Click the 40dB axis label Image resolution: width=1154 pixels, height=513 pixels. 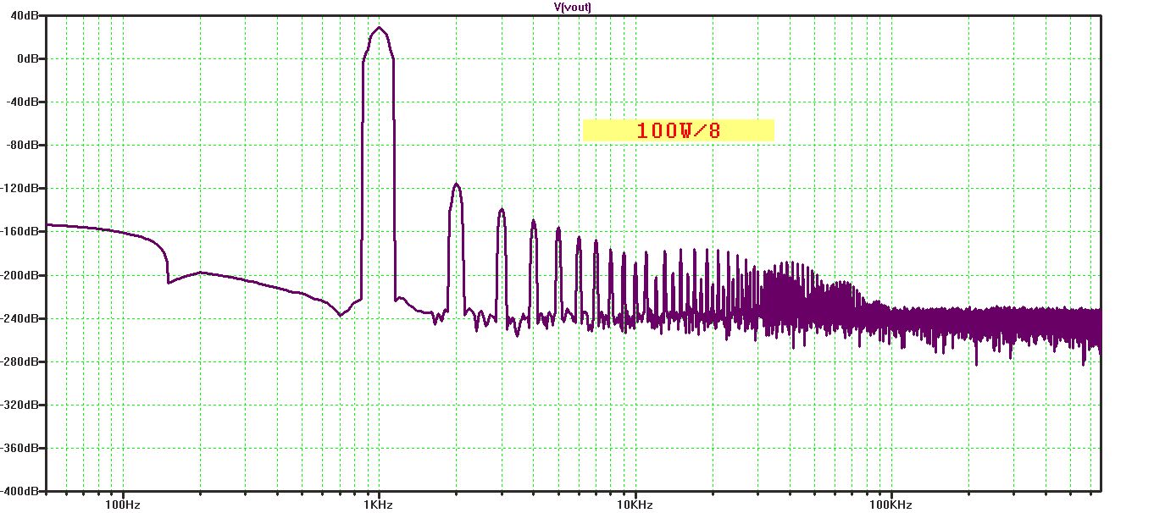pyautogui.click(x=25, y=15)
